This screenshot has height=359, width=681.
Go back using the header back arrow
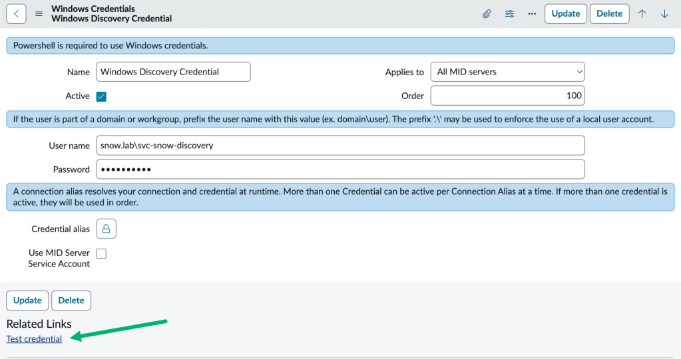click(16, 13)
